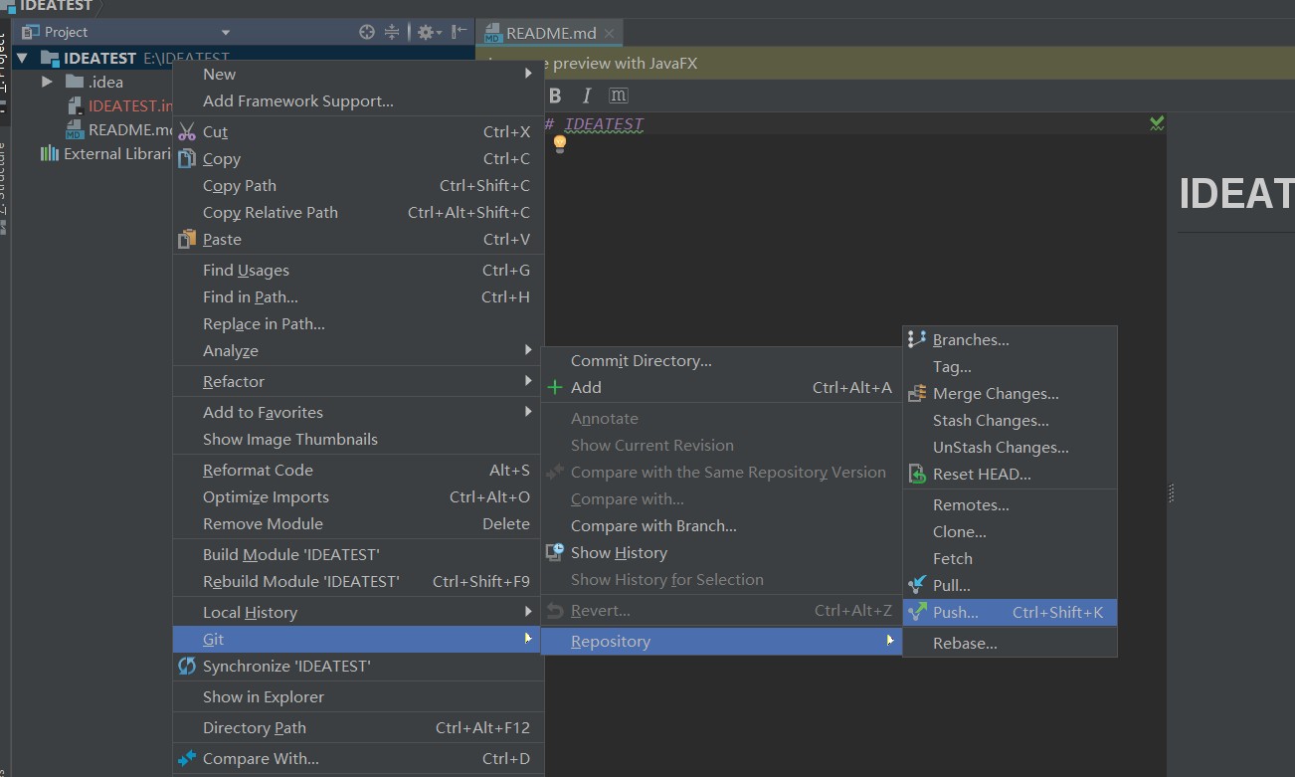Choose Reset HEAD
Viewport: 1295px width, 777px height.
pos(1011,474)
